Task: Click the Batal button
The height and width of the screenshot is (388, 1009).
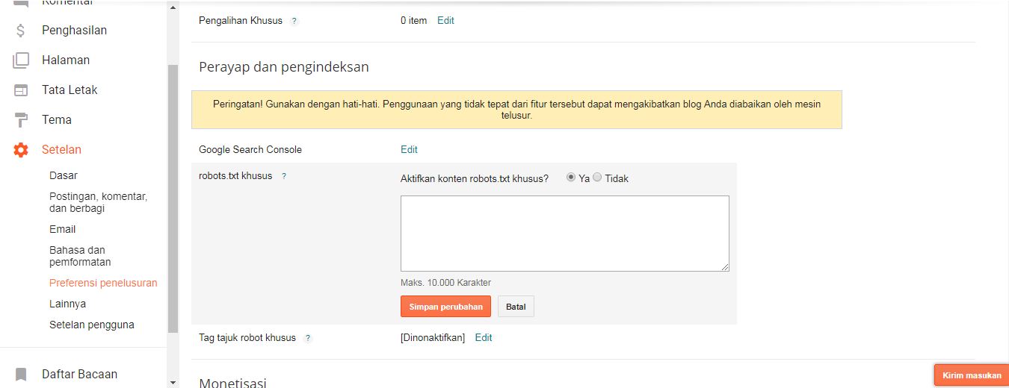Action: click(x=516, y=307)
